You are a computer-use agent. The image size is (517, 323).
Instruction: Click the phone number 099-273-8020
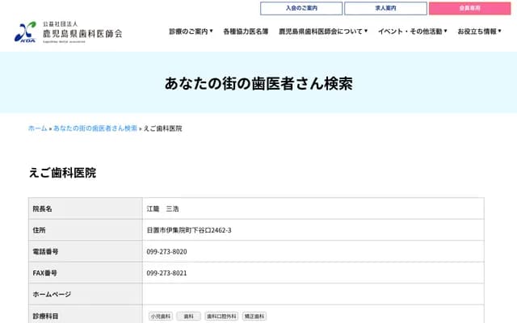coord(166,252)
